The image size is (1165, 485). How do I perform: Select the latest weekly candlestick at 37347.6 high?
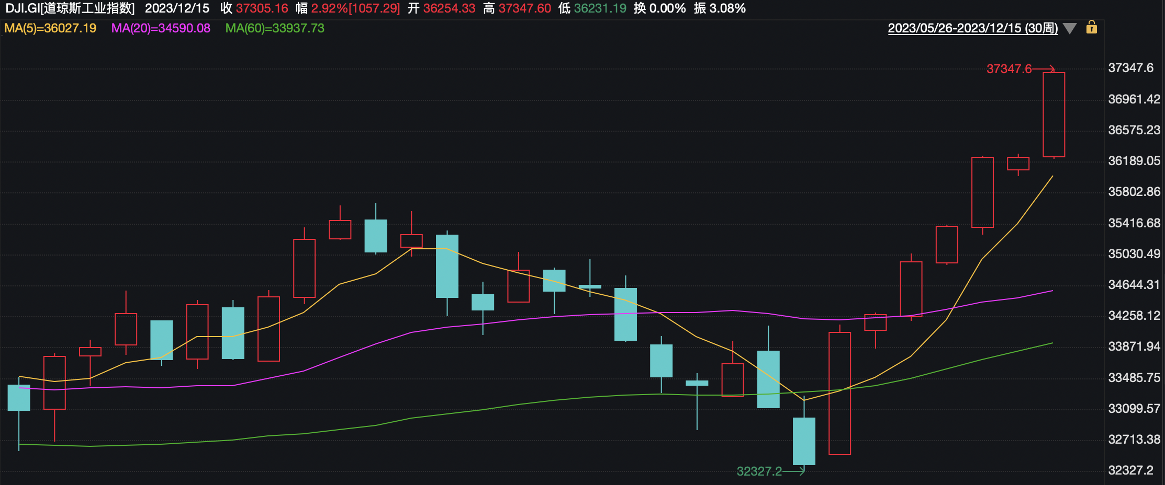[x=1054, y=115]
